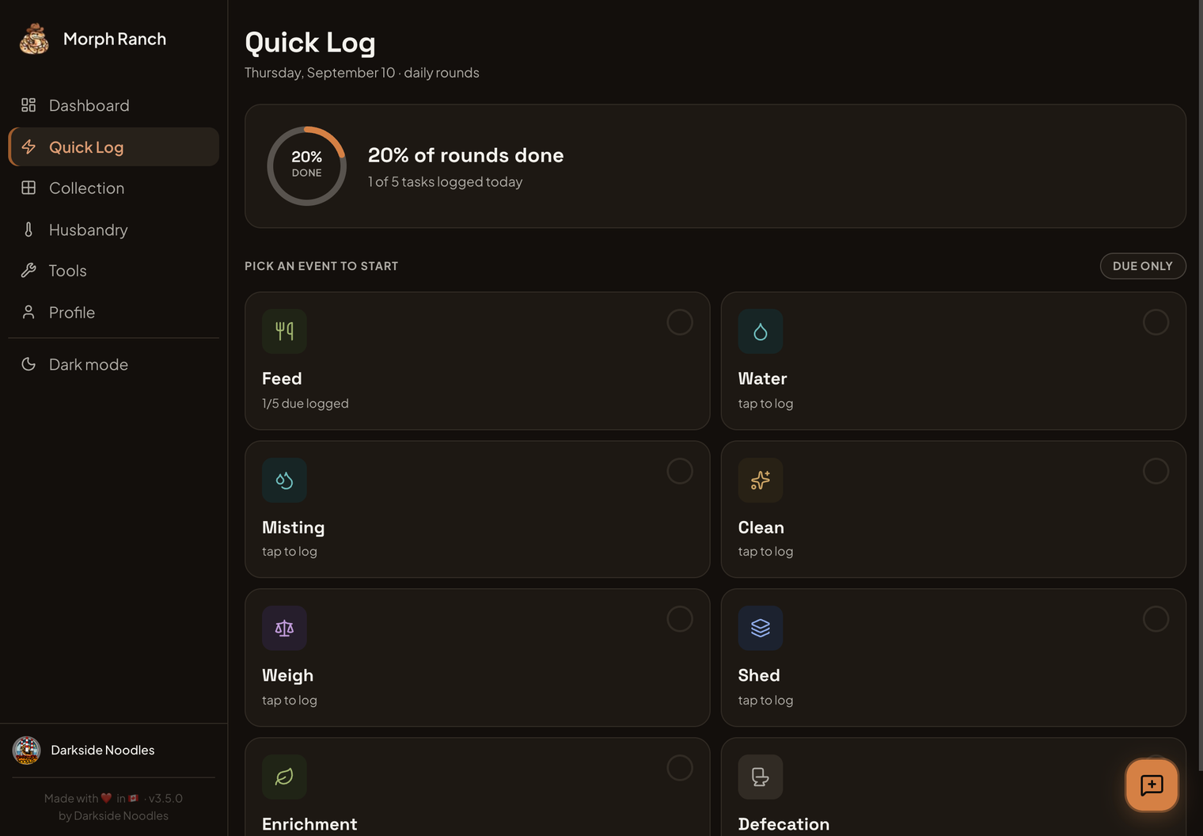
Task: Select the Shed card circle
Action: 1156,618
